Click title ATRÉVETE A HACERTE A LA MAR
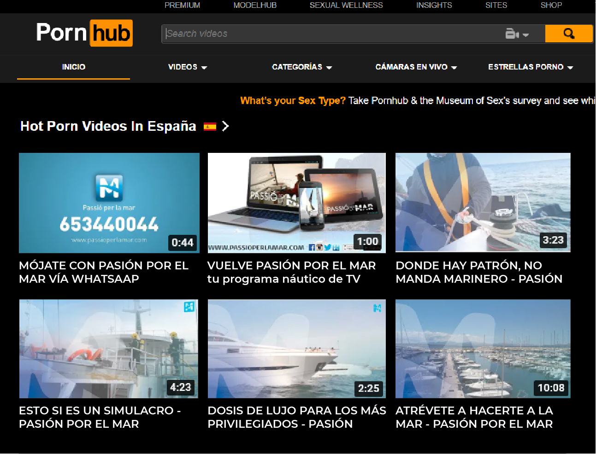This screenshot has width=596, height=454. 474,417
